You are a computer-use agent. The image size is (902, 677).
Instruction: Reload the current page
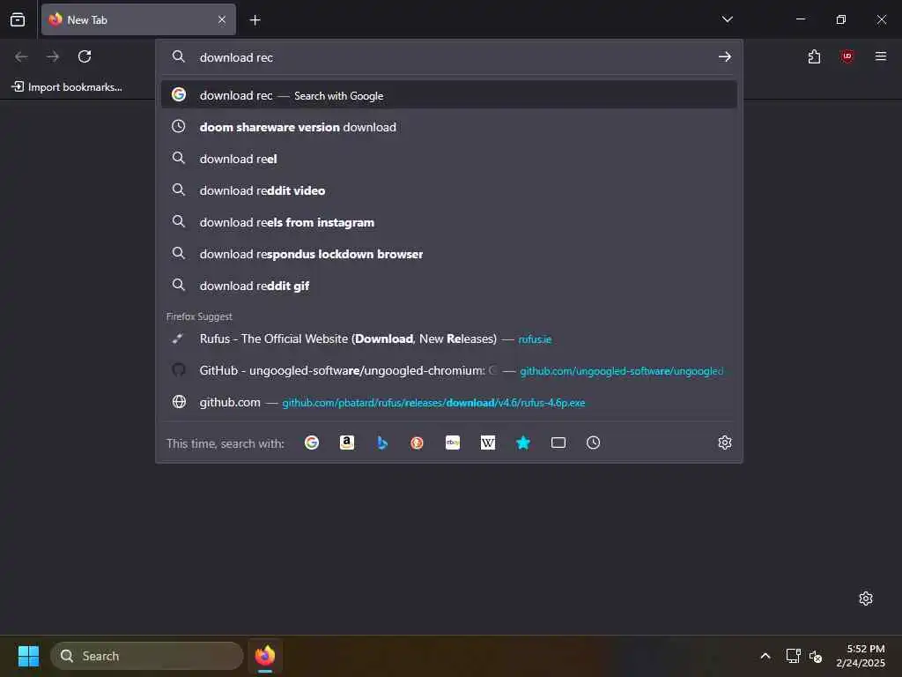85,56
